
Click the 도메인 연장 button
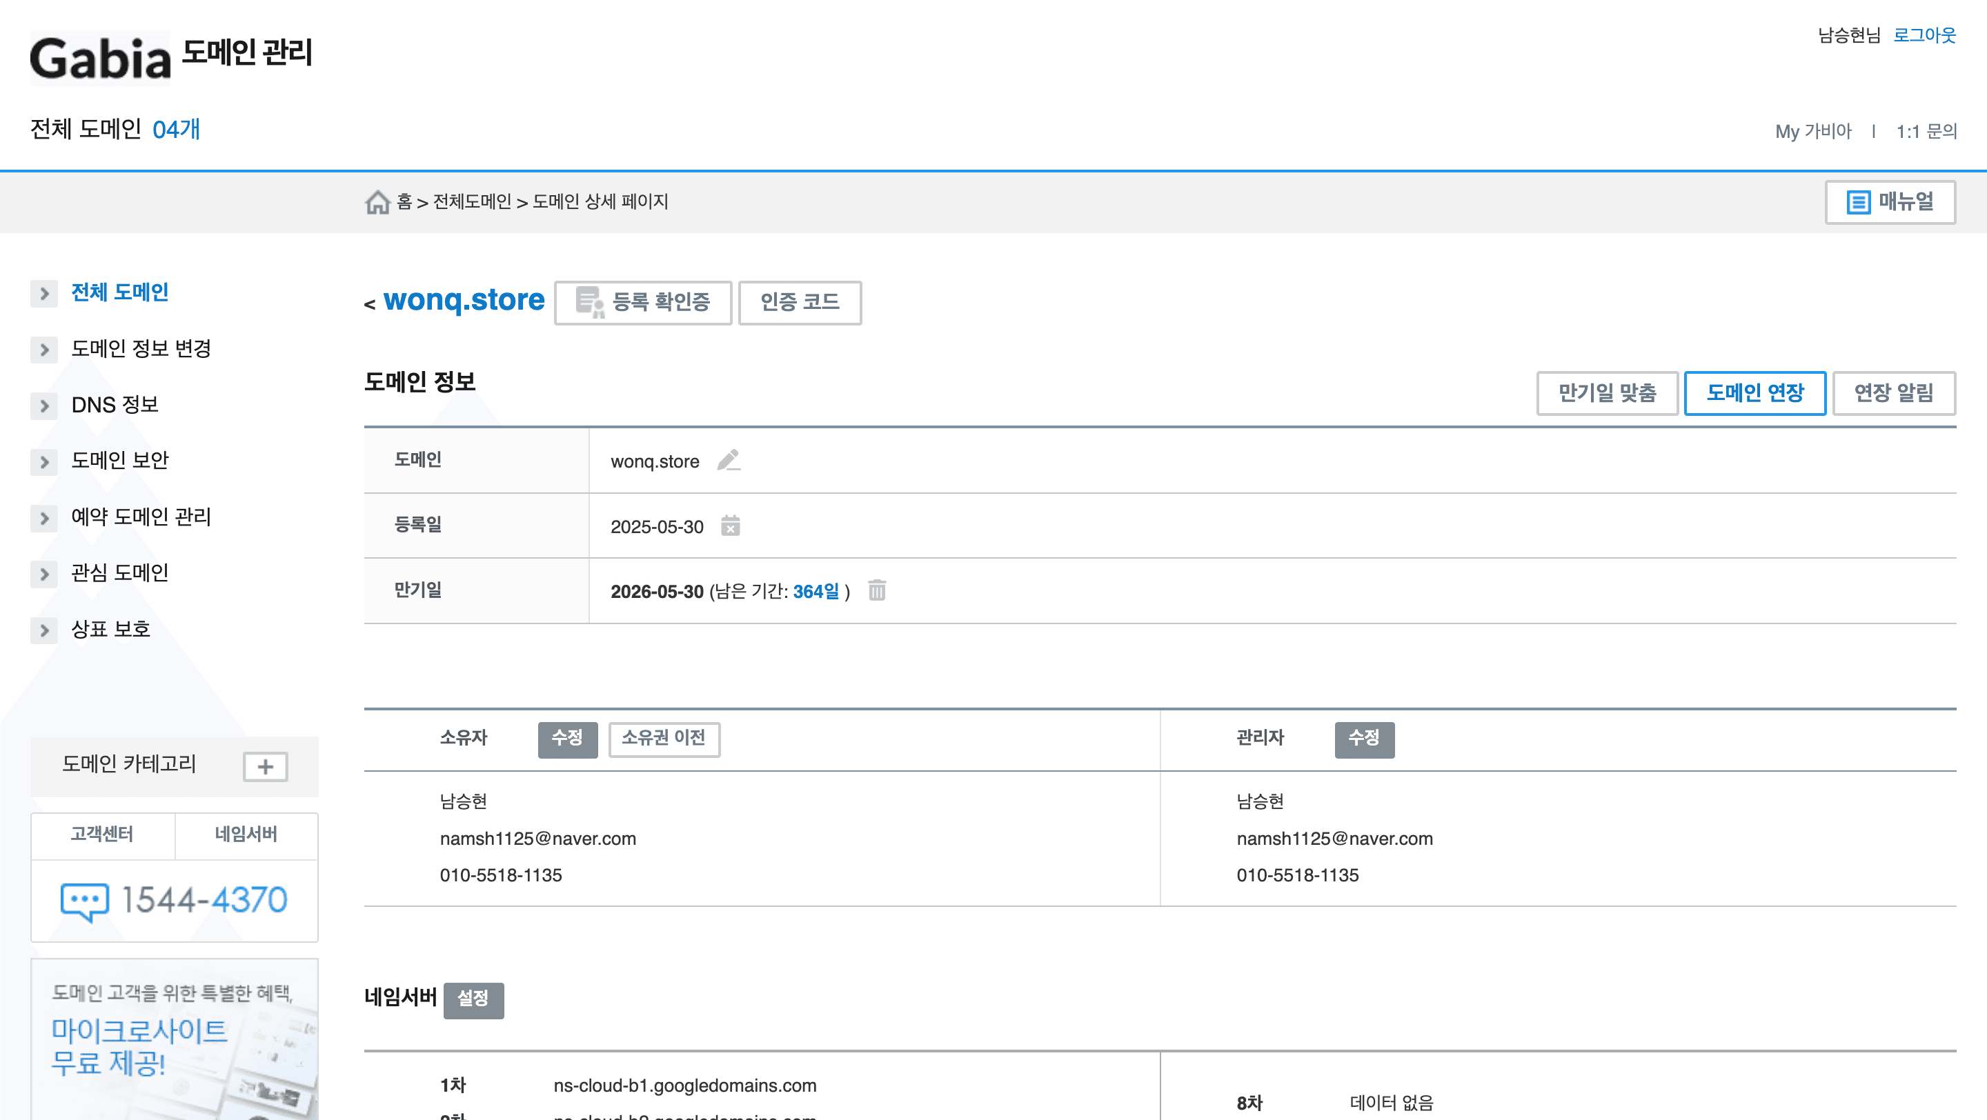(x=1754, y=393)
